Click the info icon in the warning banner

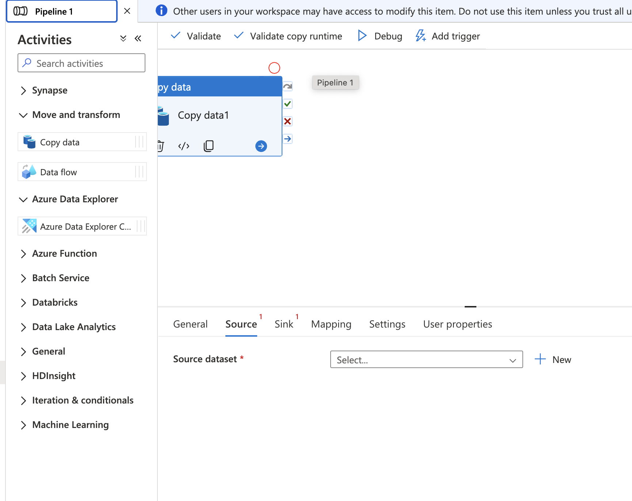pyautogui.click(x=161, y=11)
